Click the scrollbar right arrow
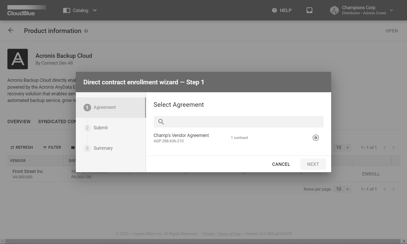Screen dimensions: 407x244 coord(404,241)
